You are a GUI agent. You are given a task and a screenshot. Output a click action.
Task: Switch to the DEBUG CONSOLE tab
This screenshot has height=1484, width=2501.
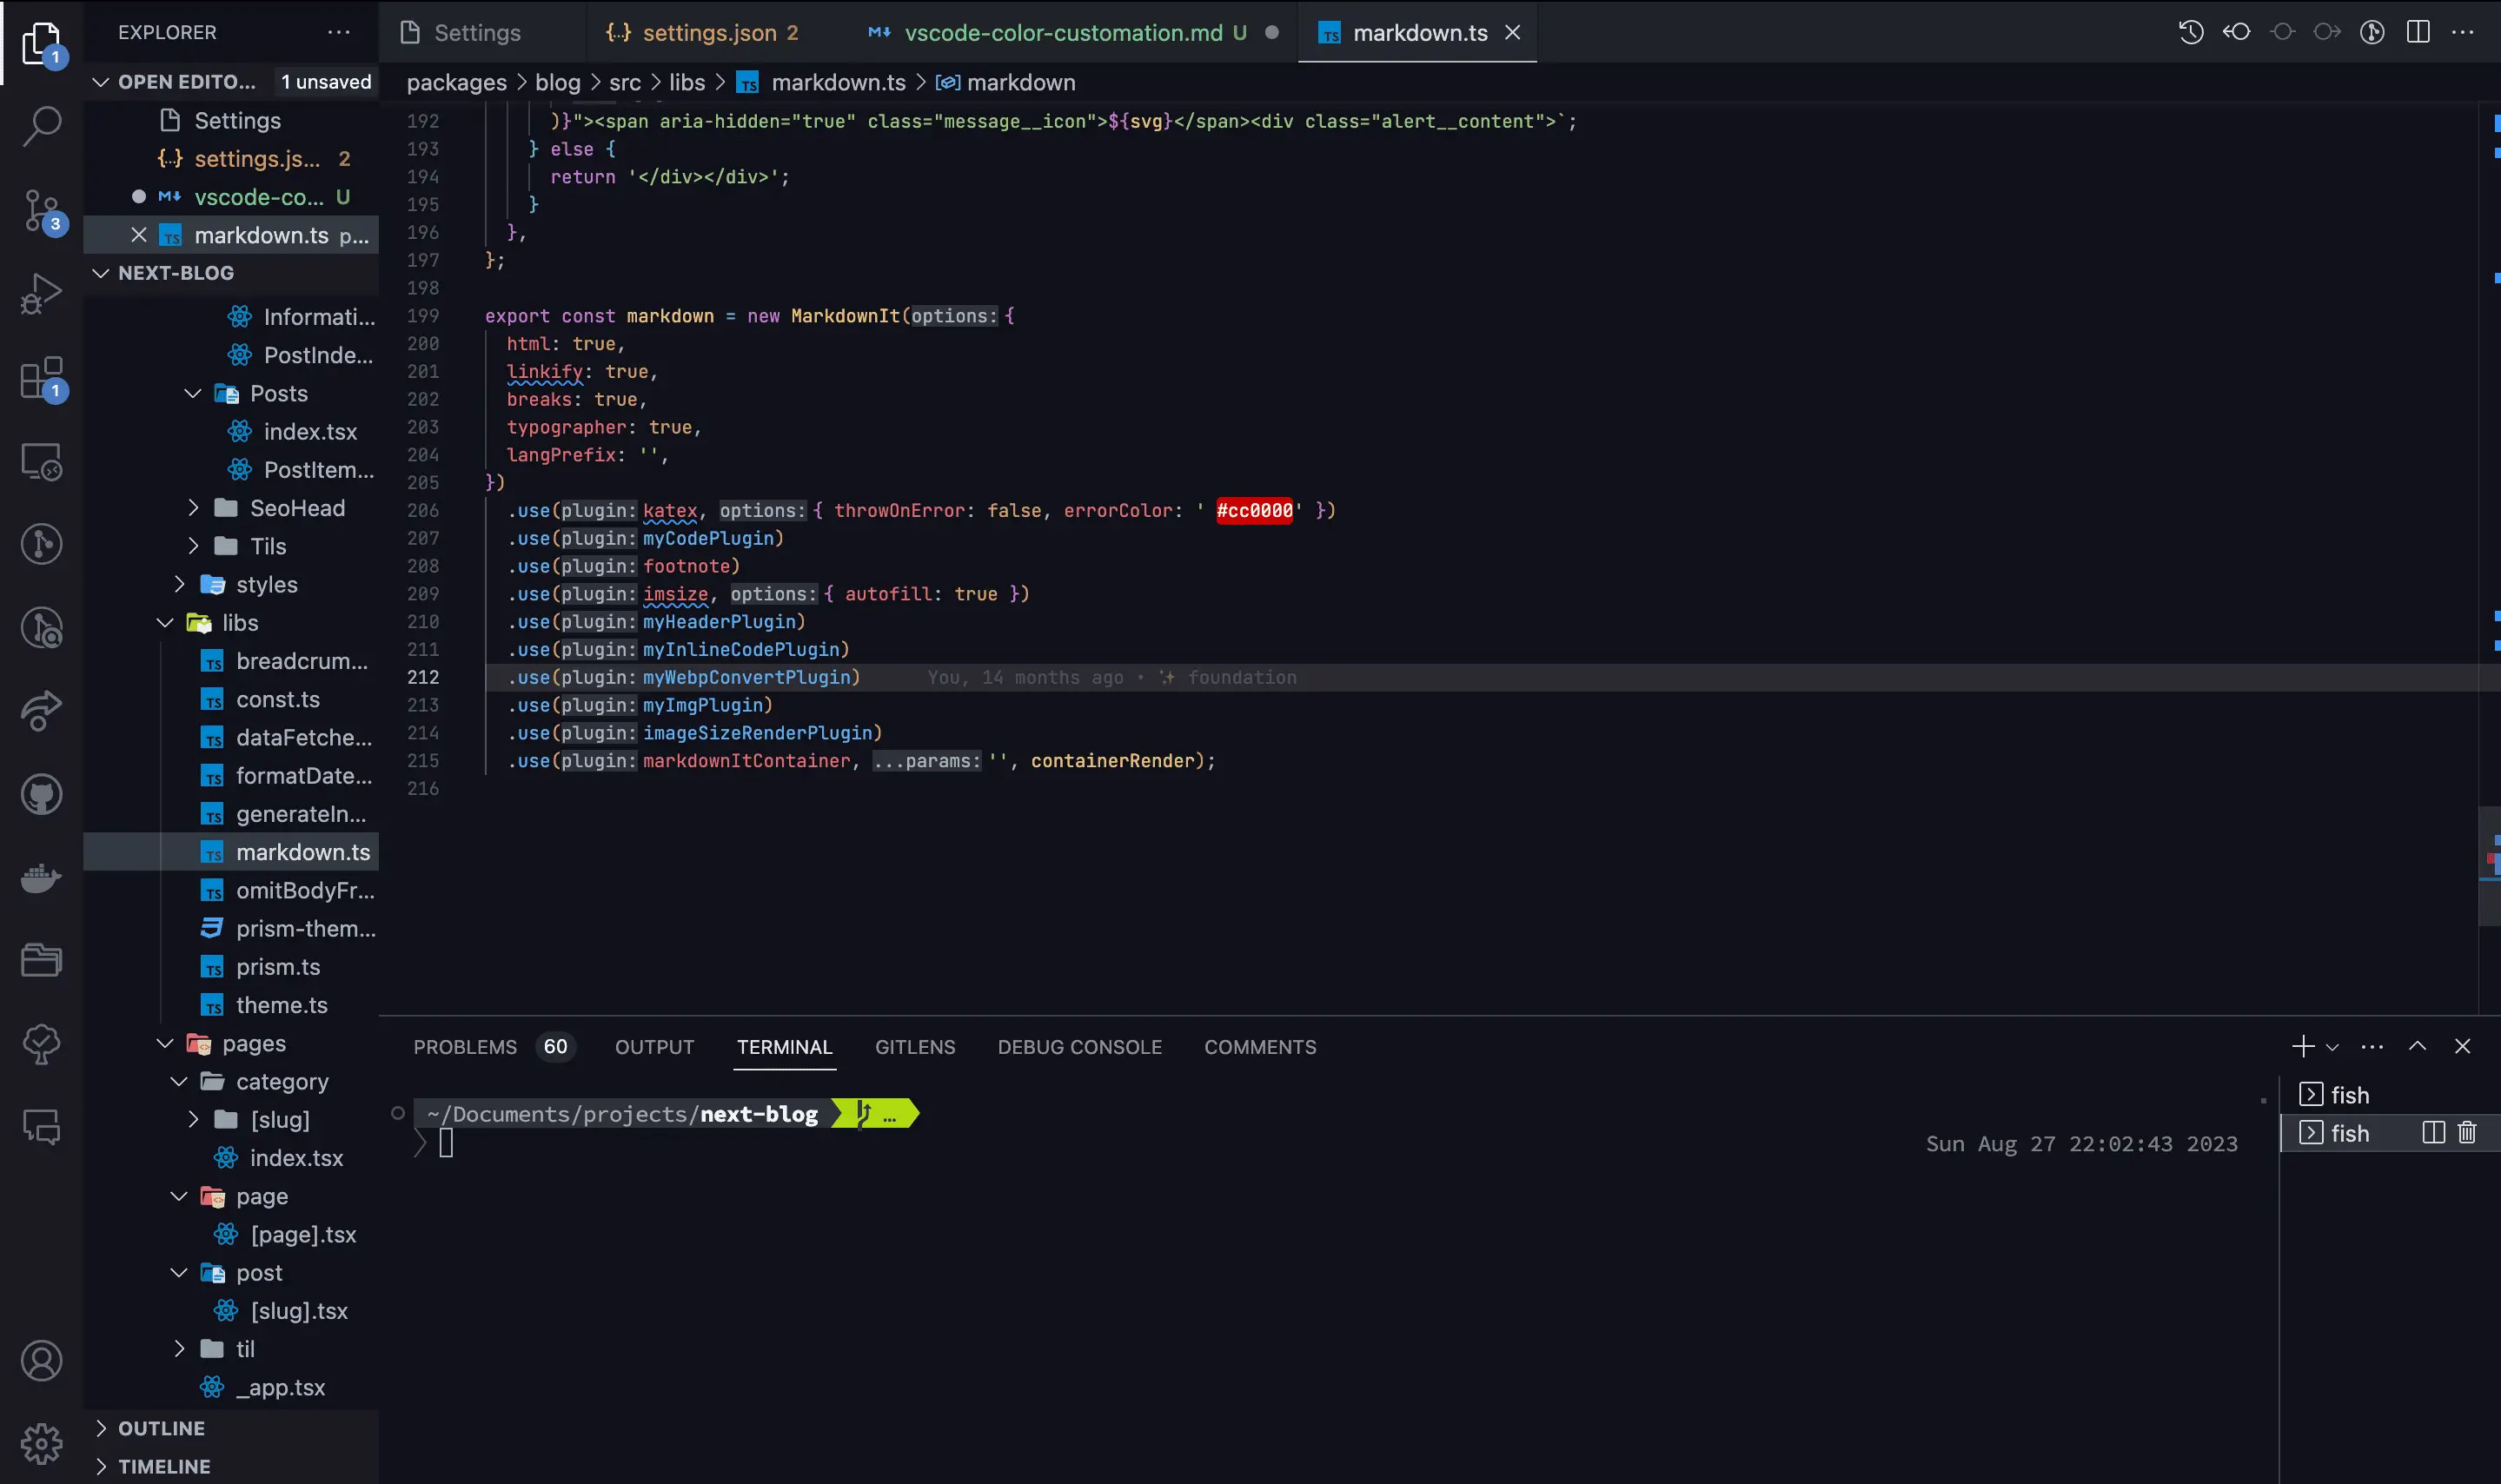[x=1079, y=1047]
